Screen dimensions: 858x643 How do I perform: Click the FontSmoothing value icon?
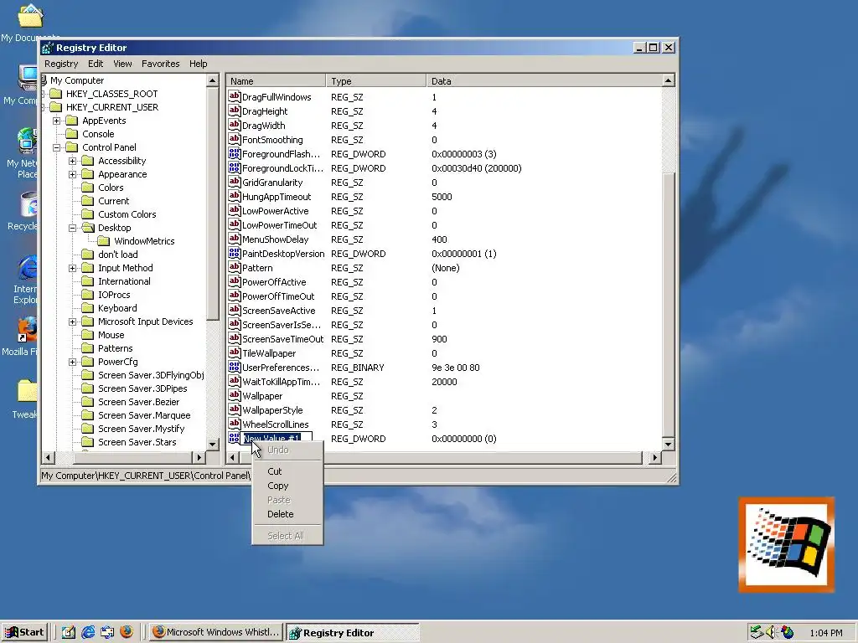(235, 140)
